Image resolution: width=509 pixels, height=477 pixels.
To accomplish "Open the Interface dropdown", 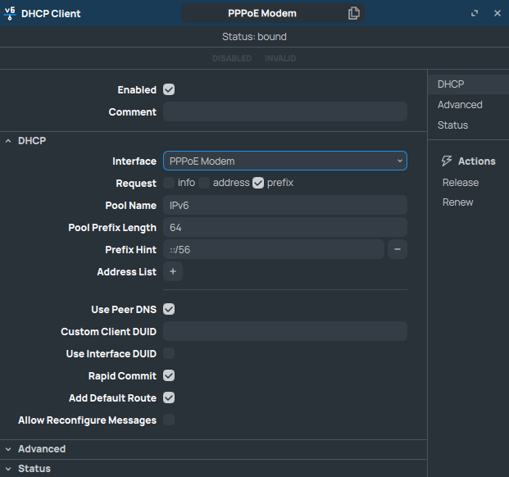I will pos(285,161).
